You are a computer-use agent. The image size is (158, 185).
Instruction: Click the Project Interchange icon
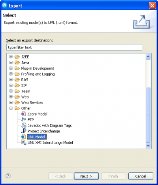24,131
